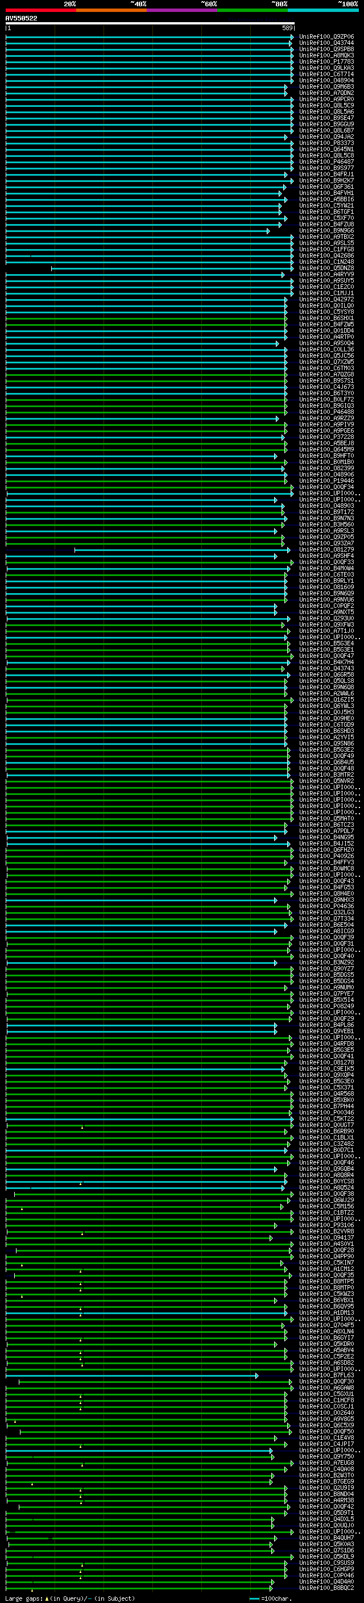The image size is (364, 1603).
Task: Select the UniRef100_Q43743 label
Action: [x=326, y=668]
